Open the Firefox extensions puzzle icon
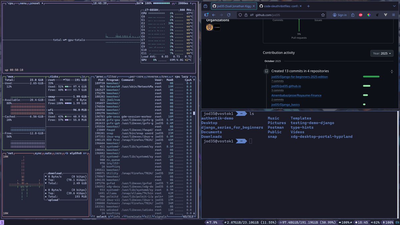 click(353, 15)
